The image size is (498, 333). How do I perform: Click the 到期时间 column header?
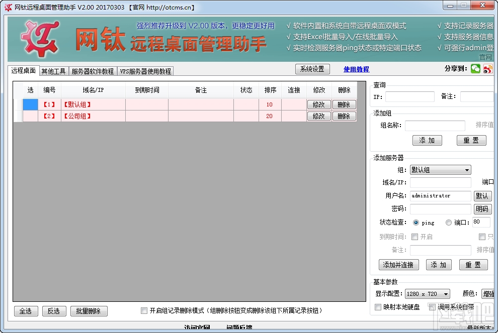click(x=147, y=90)
